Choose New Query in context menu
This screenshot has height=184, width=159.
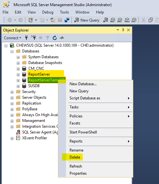click(79, 91)
